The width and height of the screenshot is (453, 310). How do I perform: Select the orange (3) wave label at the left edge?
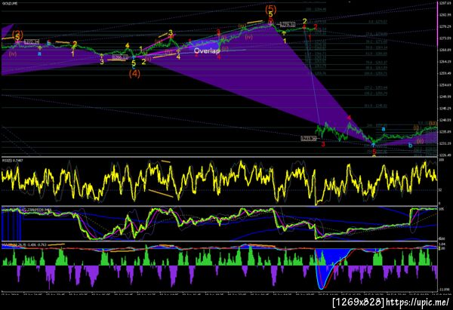(x=17, y=33)
